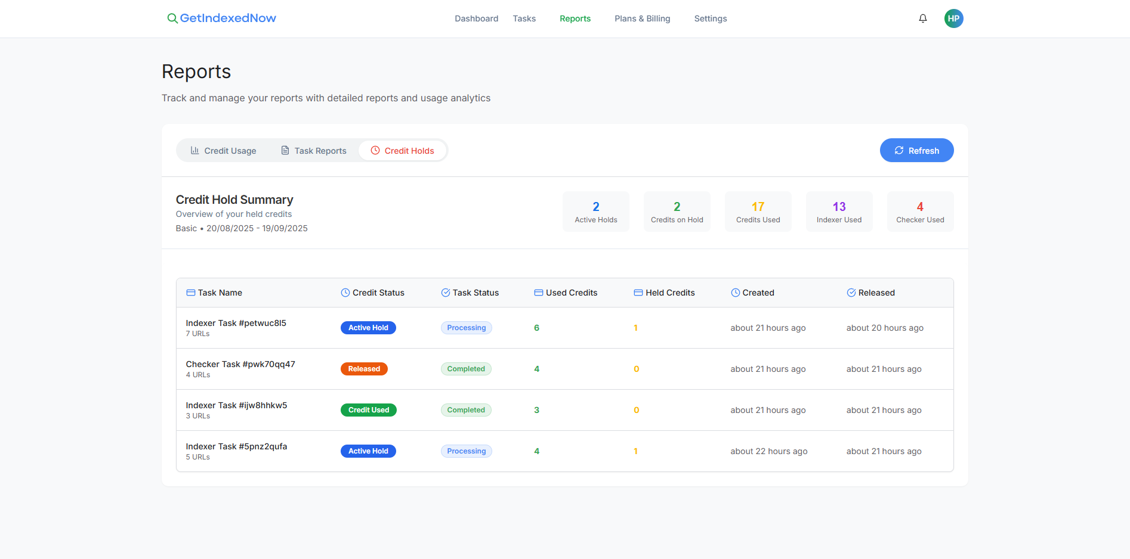Open the GetIndexedNow magnifier logo icon
1130x559 pixels.
[x=172, y=18]
